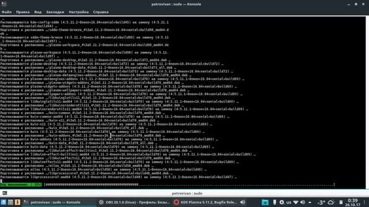Viewport: 369px width, 207px height.
Task: Open the volume tray icon
Action: (303, 202)
